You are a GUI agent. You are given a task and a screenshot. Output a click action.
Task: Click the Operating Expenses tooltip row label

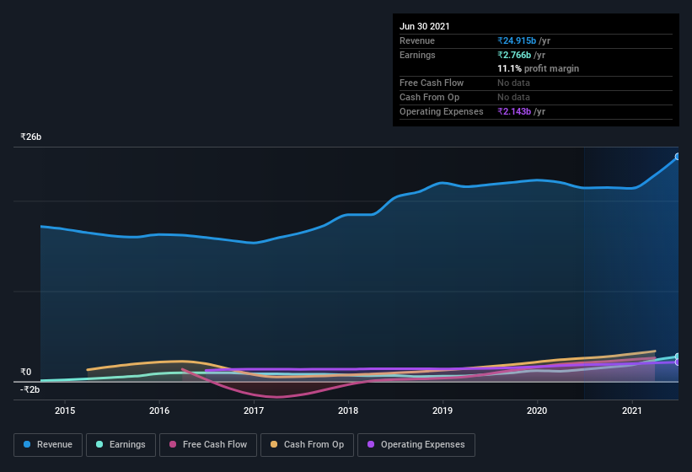pos(442,111)
